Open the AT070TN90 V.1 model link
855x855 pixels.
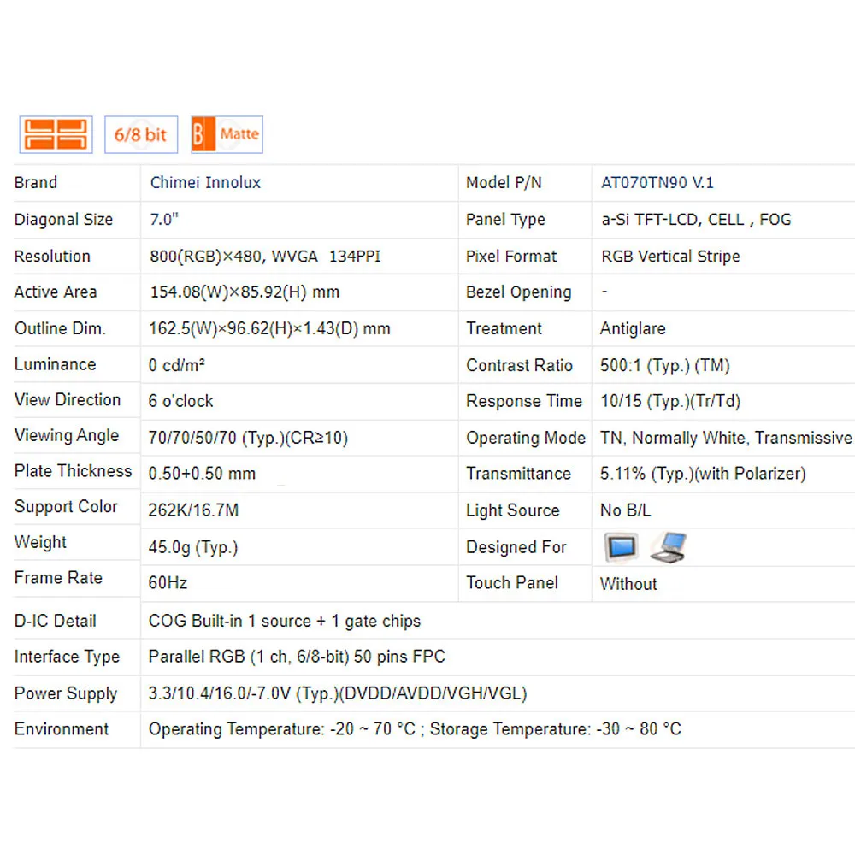657,183
